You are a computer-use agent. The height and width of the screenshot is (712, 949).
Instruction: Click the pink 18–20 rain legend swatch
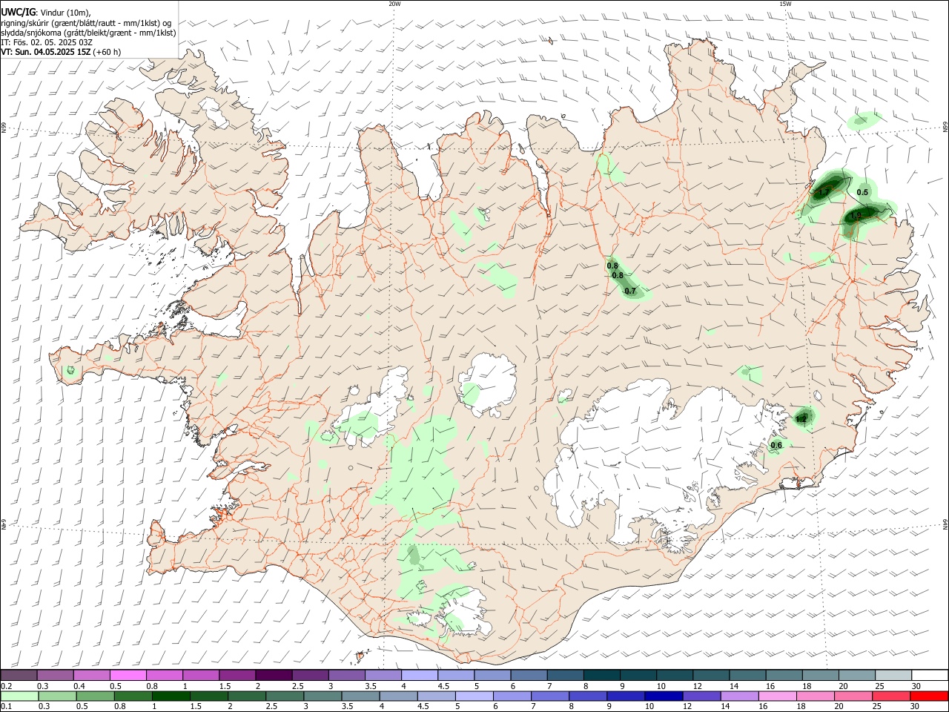(816, 696)
